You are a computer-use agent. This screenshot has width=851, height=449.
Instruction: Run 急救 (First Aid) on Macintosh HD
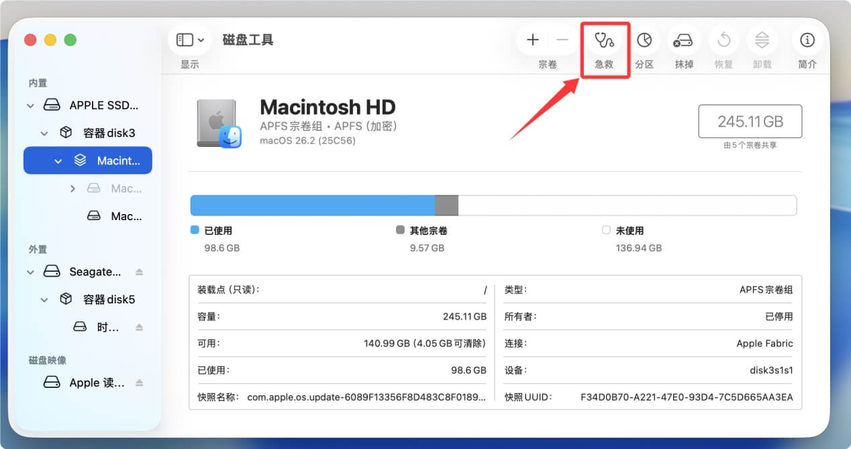[604, 40]
